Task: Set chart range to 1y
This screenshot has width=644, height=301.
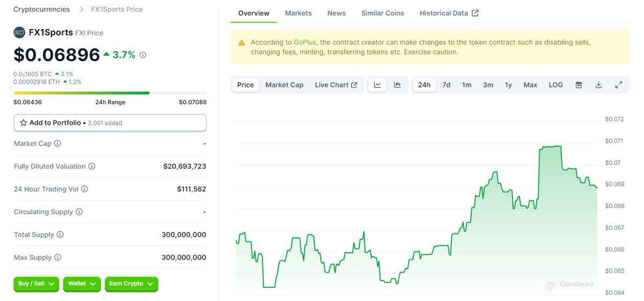Action: 508,85
